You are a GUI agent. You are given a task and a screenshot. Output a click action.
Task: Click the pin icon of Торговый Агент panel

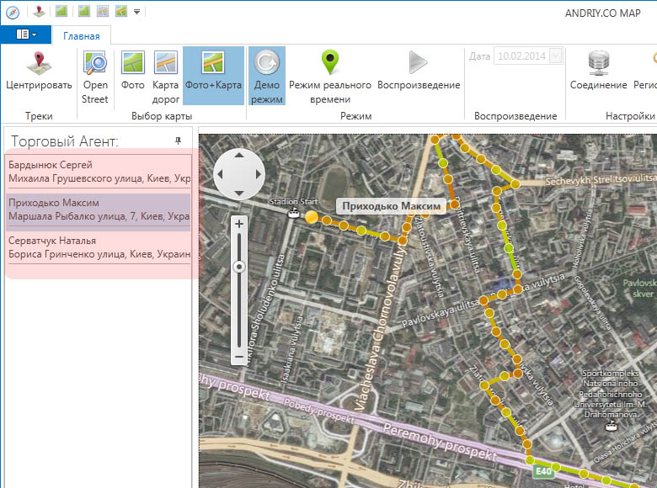pos(178,141)
